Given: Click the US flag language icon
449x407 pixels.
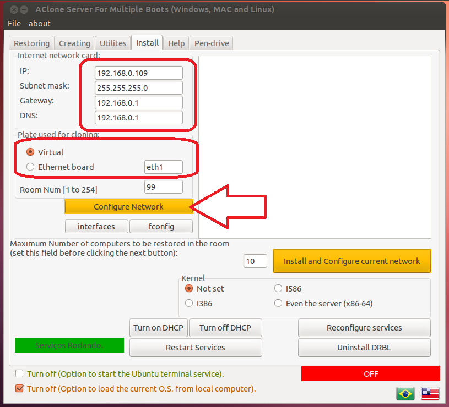Looking at the screenshot, I should coord(430,394).
